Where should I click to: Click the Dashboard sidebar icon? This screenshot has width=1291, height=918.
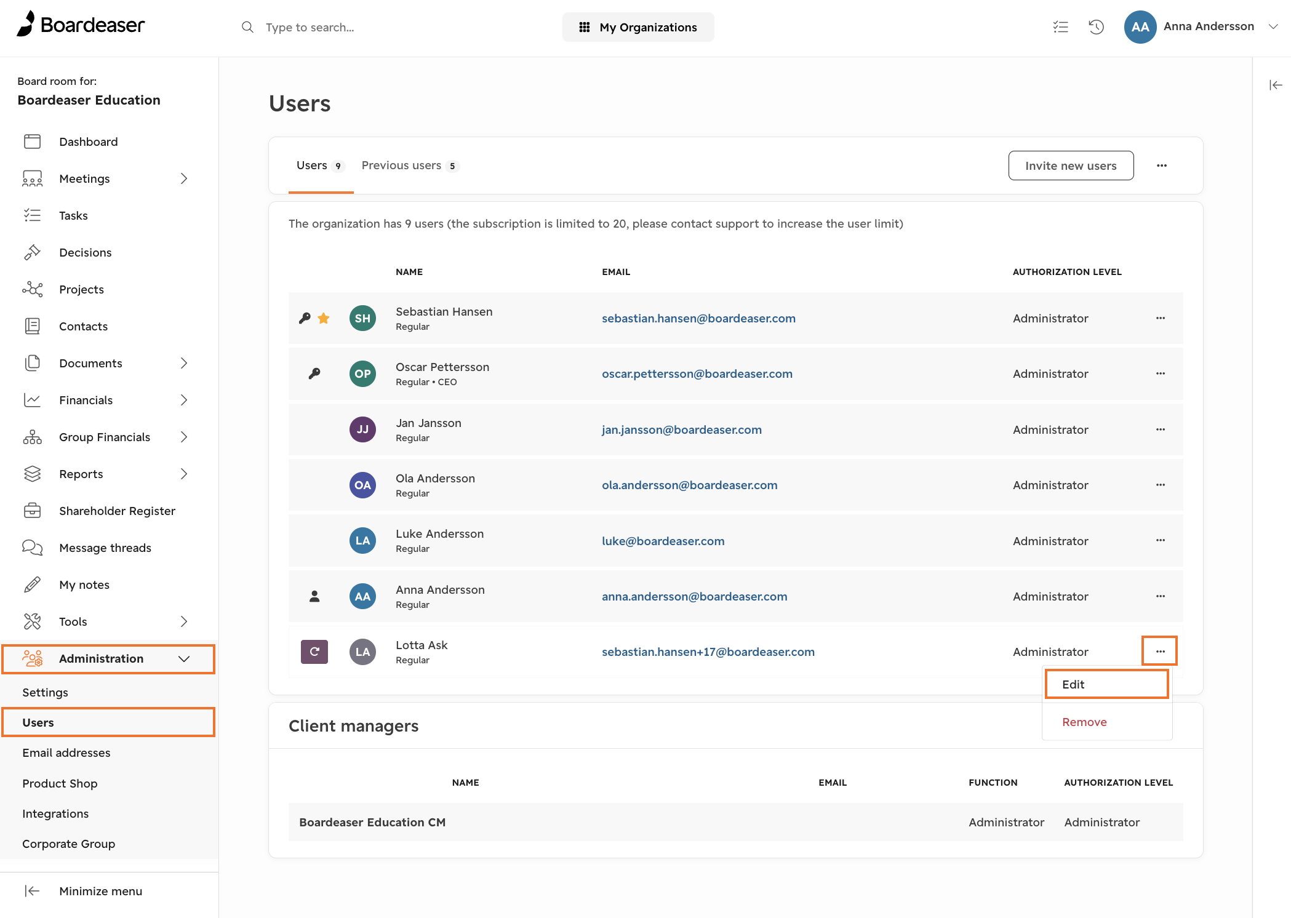[x=32, y=142]
